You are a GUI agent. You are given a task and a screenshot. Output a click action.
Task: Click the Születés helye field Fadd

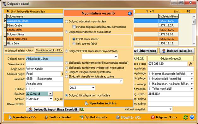pos(43,74)
